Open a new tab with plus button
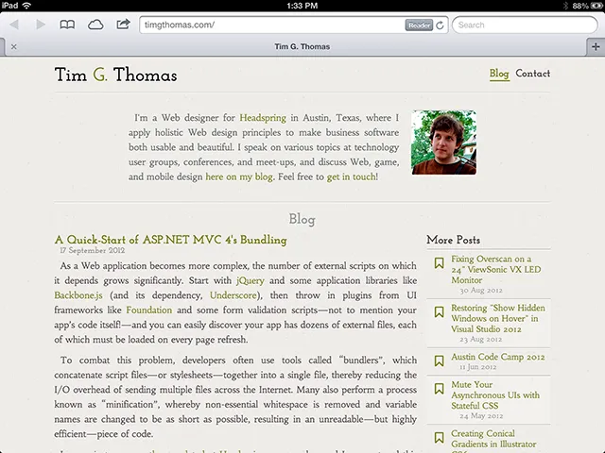Image resolution: width=605 pixels, height=453 pixels. [596, 46]
